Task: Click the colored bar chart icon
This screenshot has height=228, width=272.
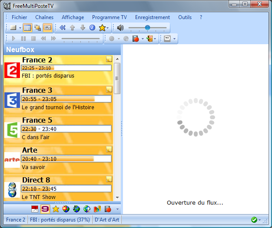Action: coord(97,209)
